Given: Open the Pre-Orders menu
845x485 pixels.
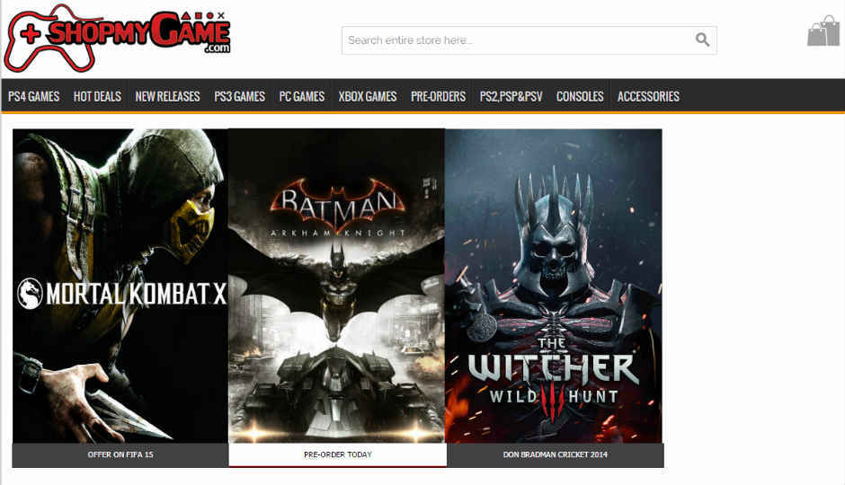Looking at the screenshot, I should (438, 96).
